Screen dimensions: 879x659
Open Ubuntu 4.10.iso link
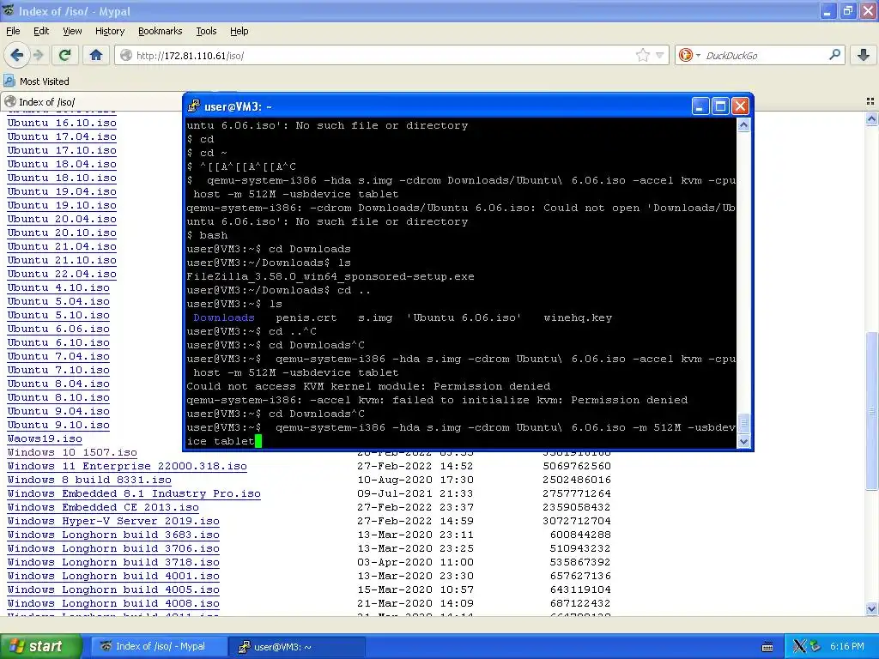tap(58, 287)
